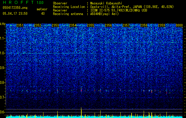Image resolution: width=186 pixels, height=118 pixels.
Task: Click the 2355 time marker
Action: point(90,25)
